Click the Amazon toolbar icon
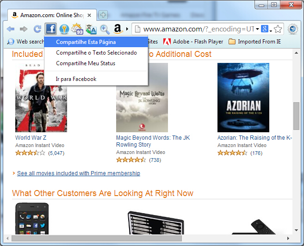304x246 pixels. pos(118,29)
